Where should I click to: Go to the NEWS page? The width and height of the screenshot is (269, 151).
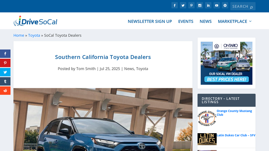coord(205,21)
